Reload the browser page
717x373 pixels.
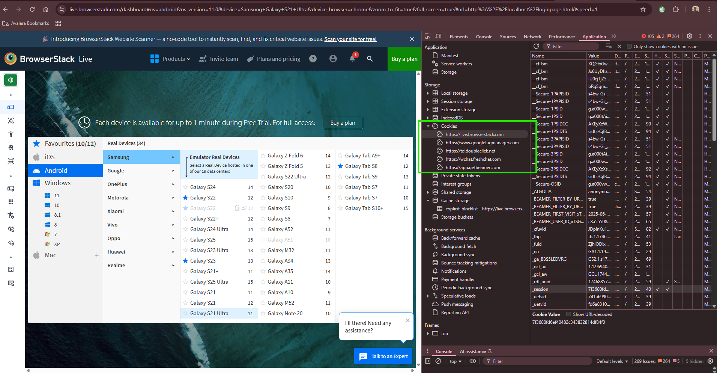pos(32,9)
